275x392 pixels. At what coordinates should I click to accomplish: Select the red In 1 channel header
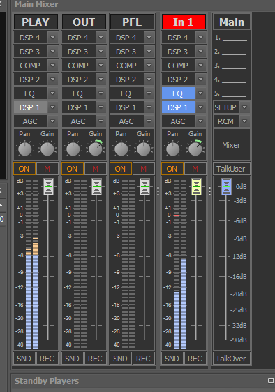pyautogui.click(x=184, y=22)
